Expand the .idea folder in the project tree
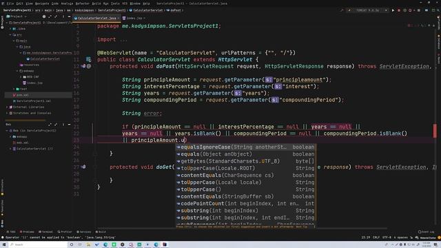441x248 pixels. 11,29
